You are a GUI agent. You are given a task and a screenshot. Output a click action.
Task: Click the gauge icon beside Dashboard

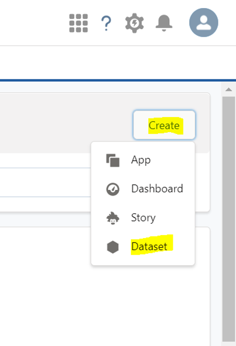(112, 189)
